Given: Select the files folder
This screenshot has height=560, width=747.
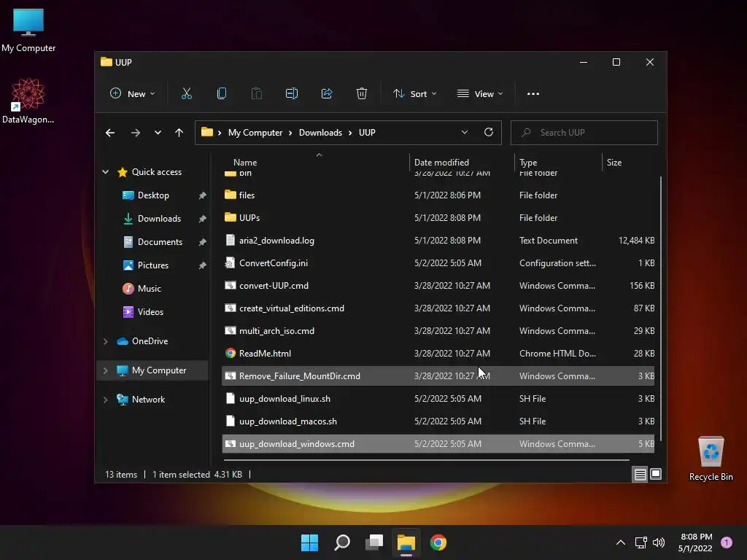Looking at the screenshot, I should coord(438,195).
